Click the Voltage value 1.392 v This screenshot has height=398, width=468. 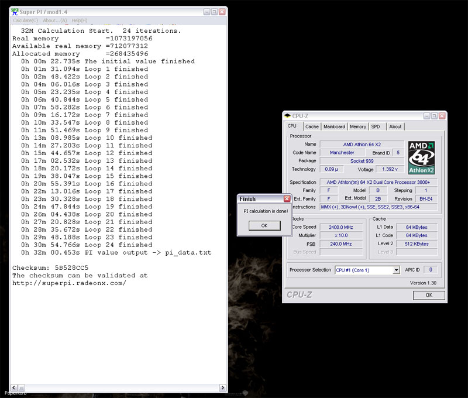point(390,169)
